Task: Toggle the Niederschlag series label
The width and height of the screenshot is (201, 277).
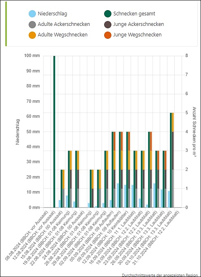Action: pyautogui.click(x=52, y=14)
